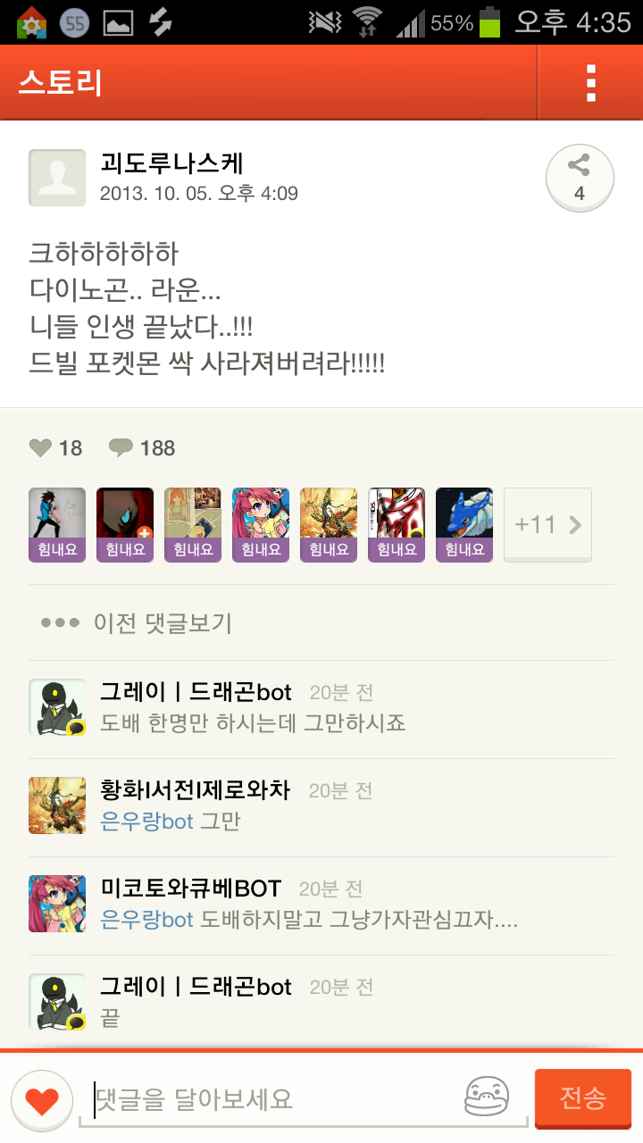Expand the +11 more reactions list
Screen dimensions: 643x1143
click(547, 524)
